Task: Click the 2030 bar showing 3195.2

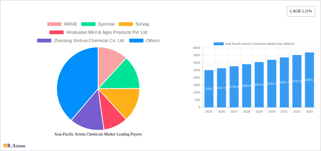Action: coord(272,84)
